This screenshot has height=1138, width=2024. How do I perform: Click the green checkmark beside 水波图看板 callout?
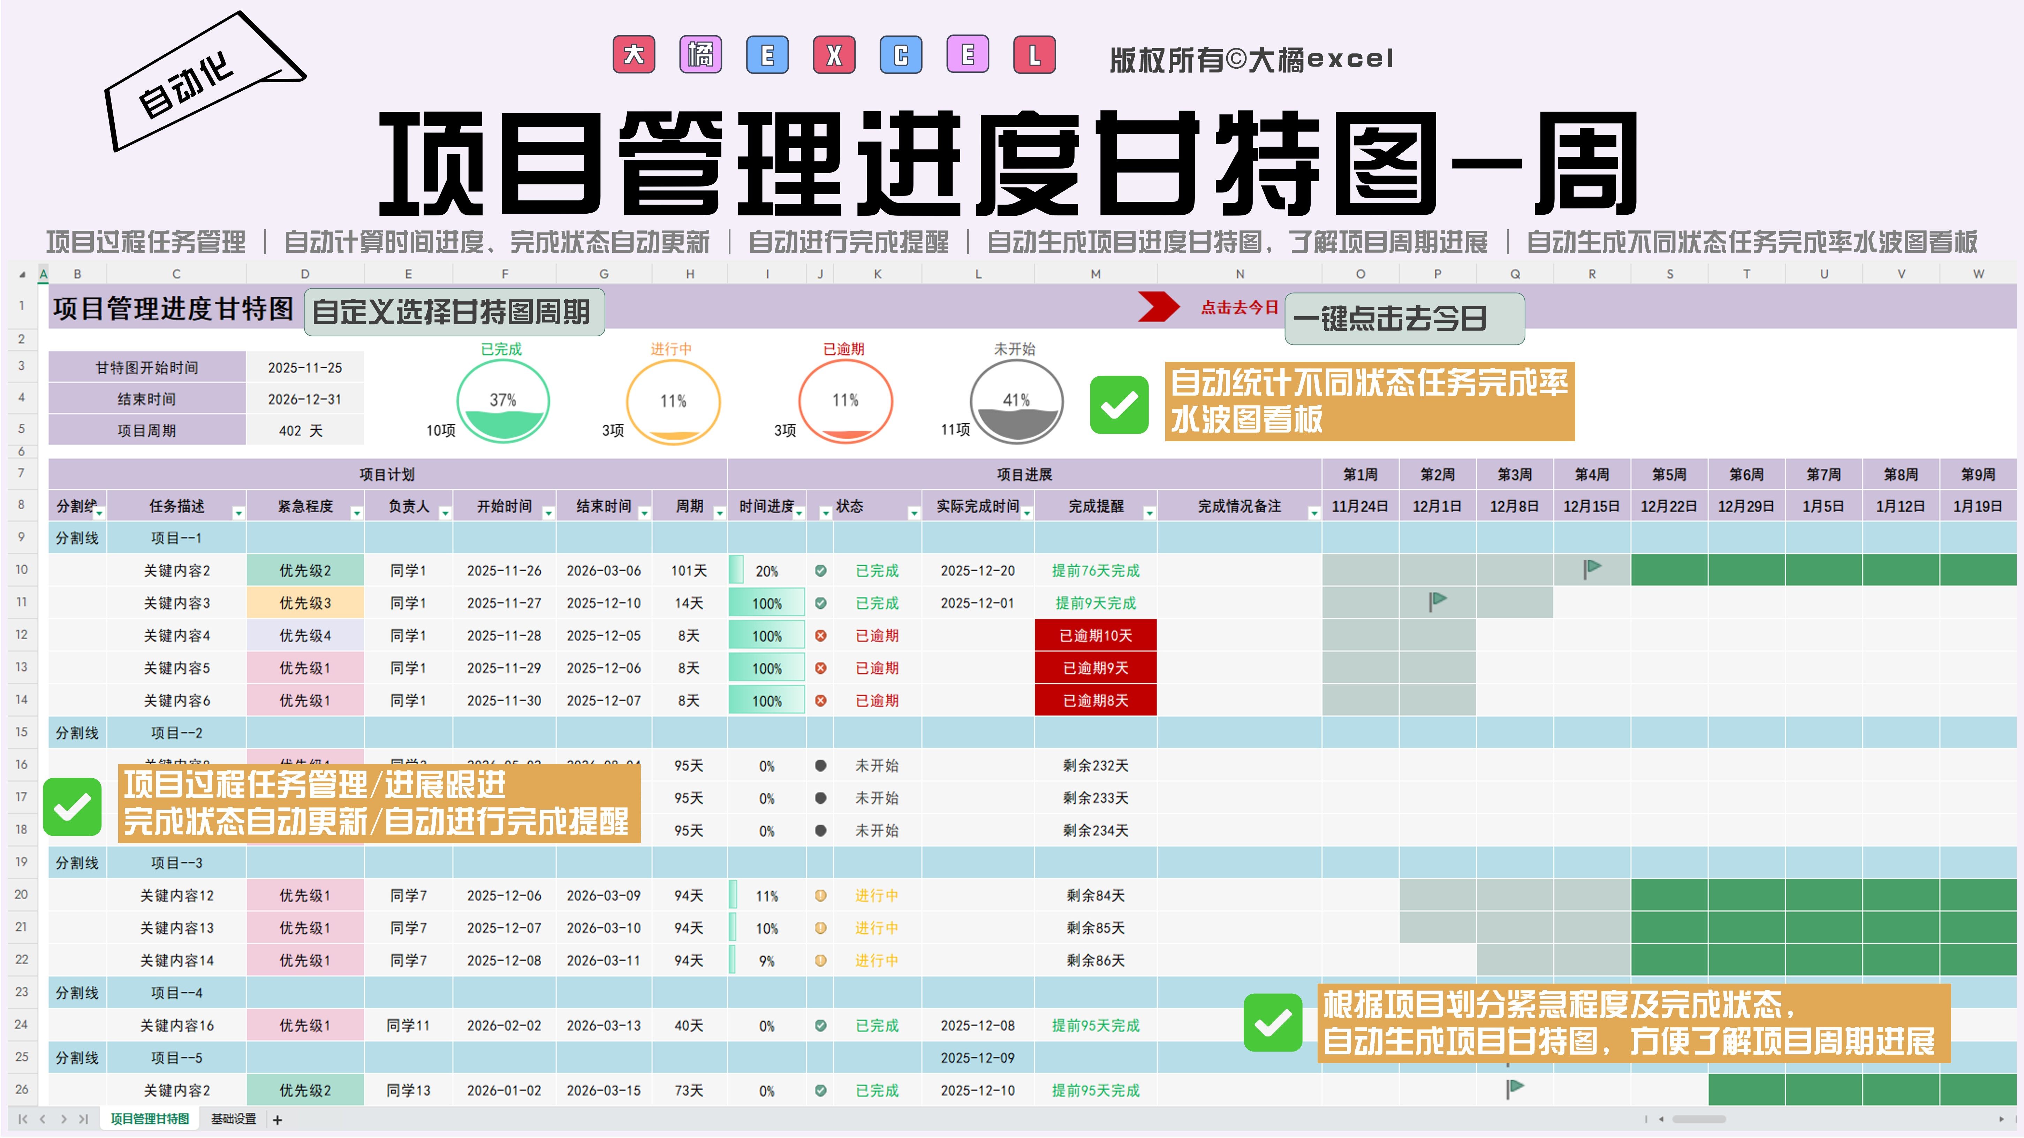point(1119,404)
